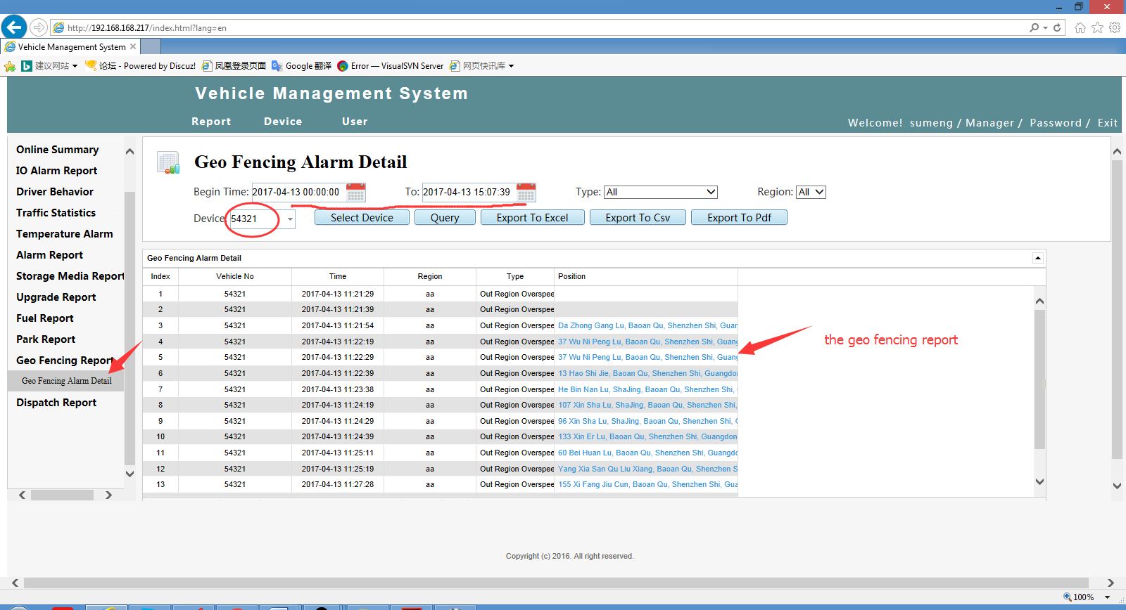Open the browser Home icon
The image size is (1126, 610).
pyautogui.click(x=1080, y=27)
